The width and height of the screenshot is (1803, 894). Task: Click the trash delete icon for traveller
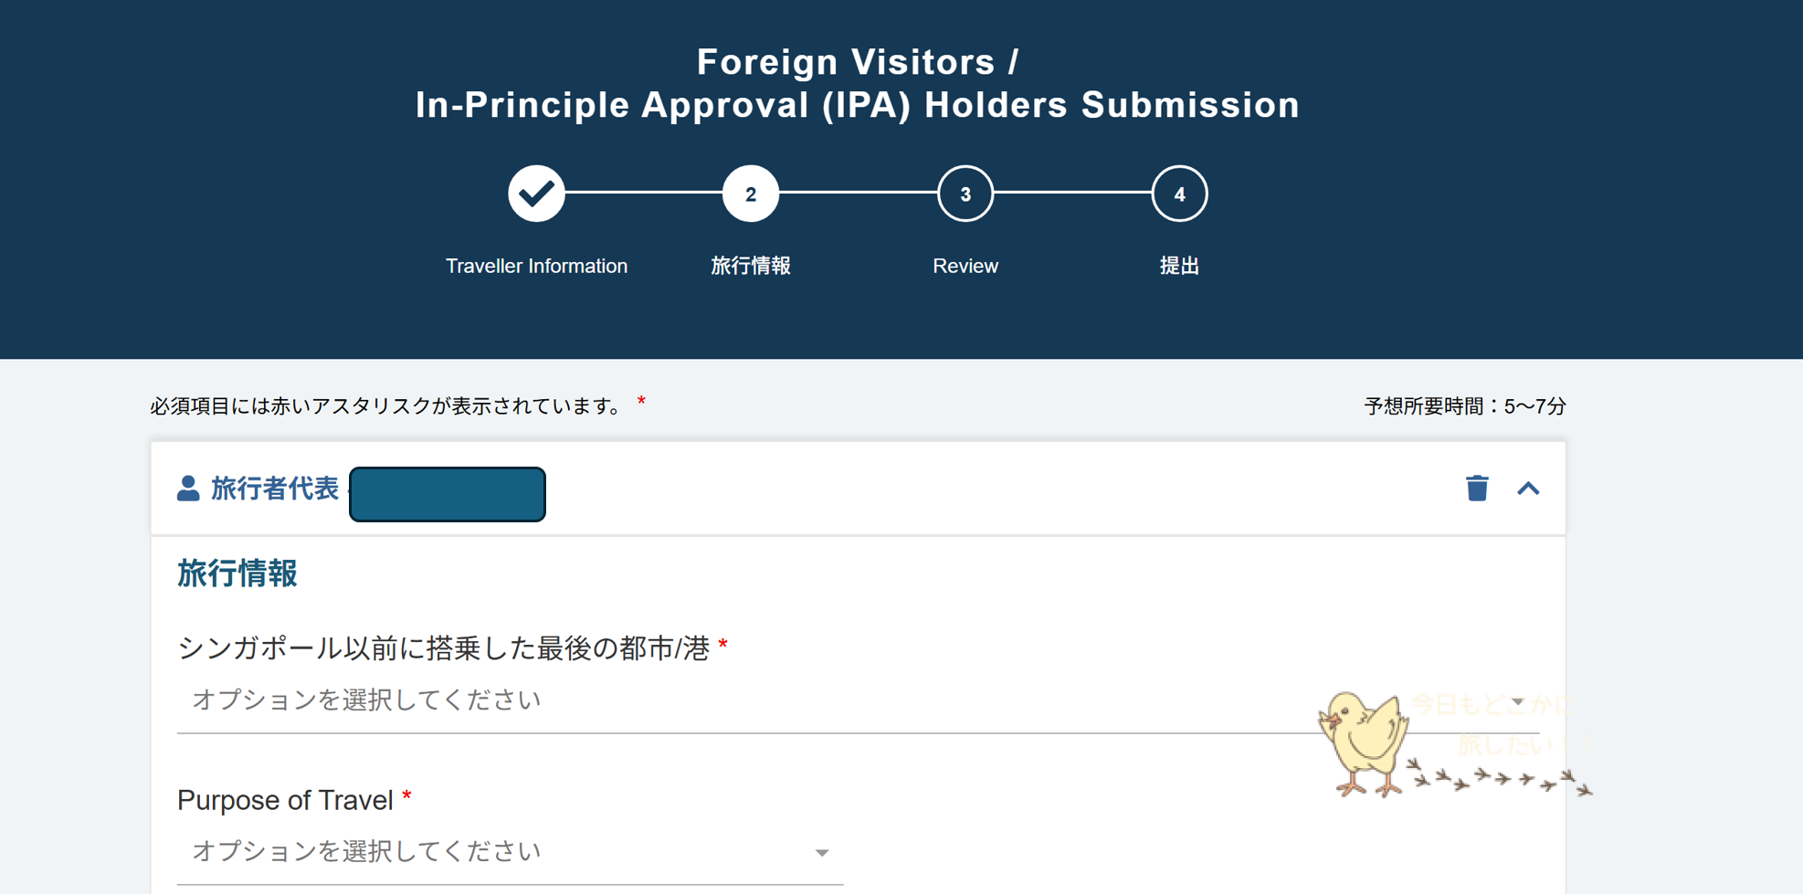[x=1477, y=489]
